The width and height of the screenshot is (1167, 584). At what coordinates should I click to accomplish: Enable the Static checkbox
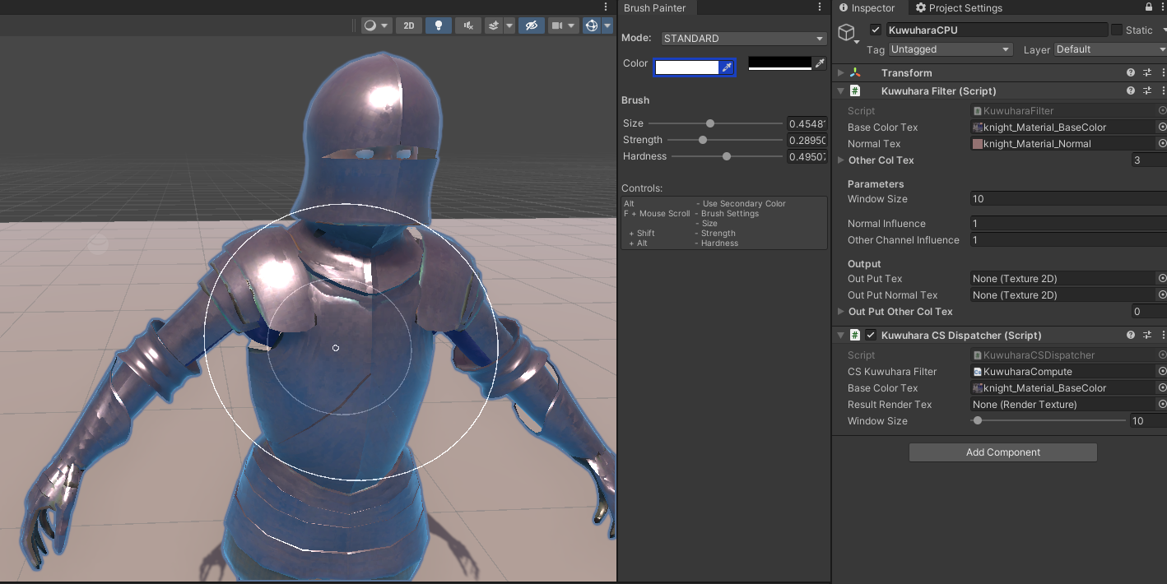pos(1117,30)
